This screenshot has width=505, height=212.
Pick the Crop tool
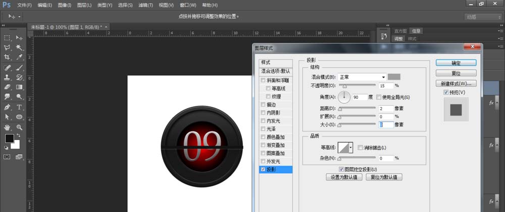[x=8, y=57]
